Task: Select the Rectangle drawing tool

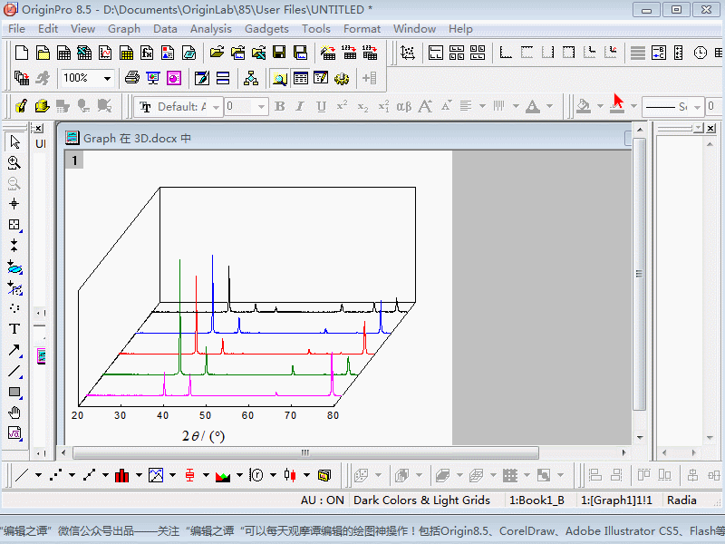Action: [x=14, y=392]
